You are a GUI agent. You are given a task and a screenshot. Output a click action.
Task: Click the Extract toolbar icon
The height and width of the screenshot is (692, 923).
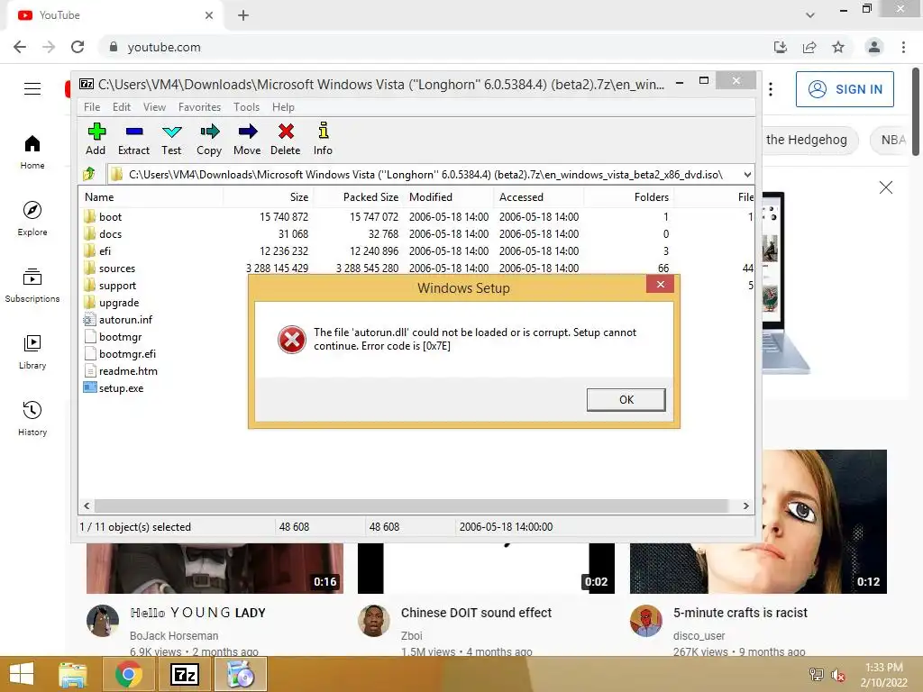pyautogui.click(x=133, y=140)
